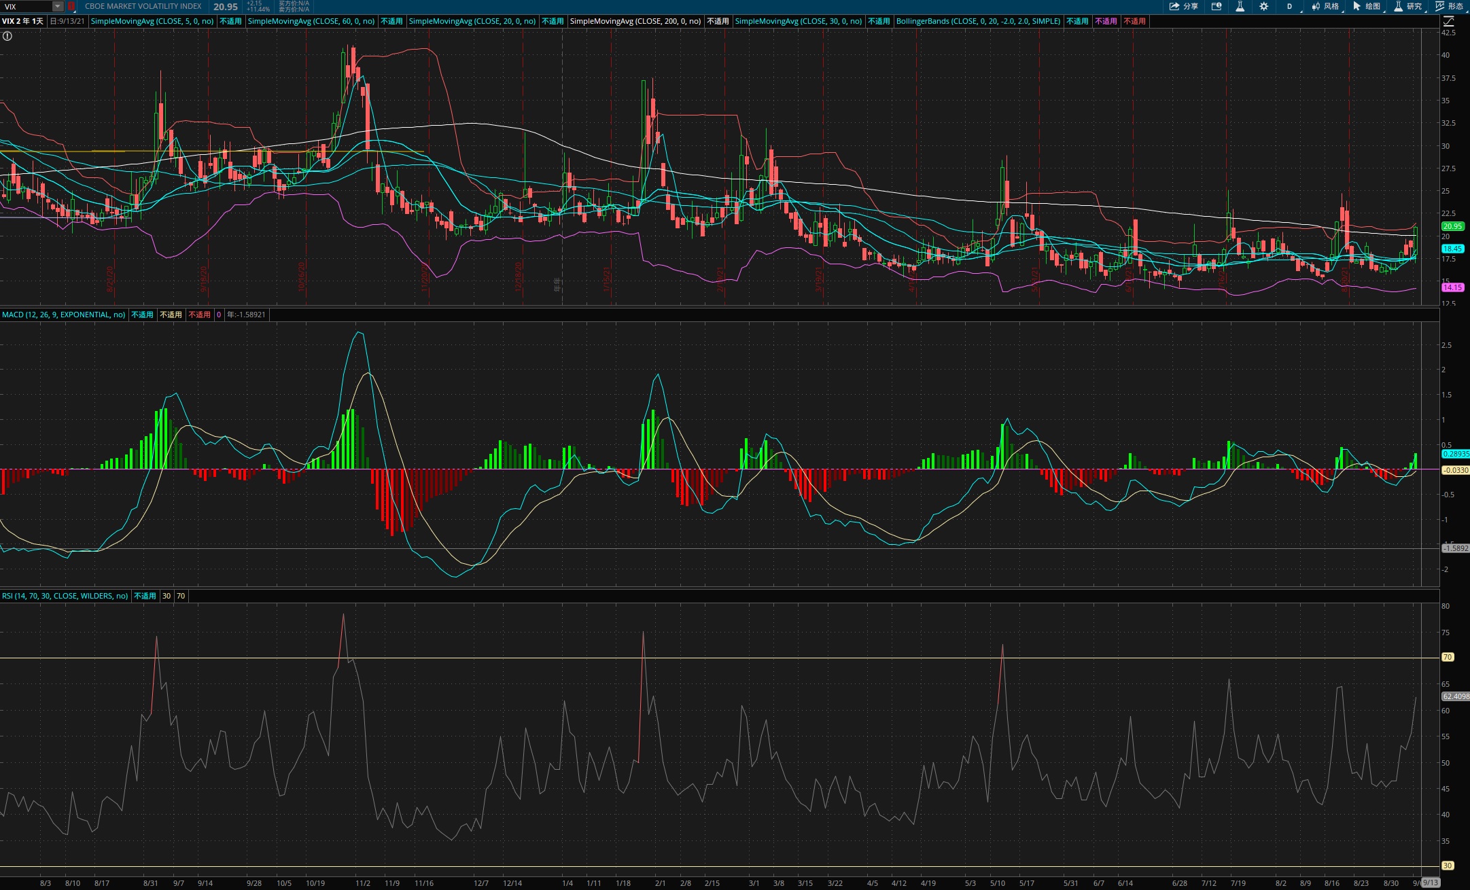
Task: Click the Share (分享) button
Action: [x=1183, y=6]
